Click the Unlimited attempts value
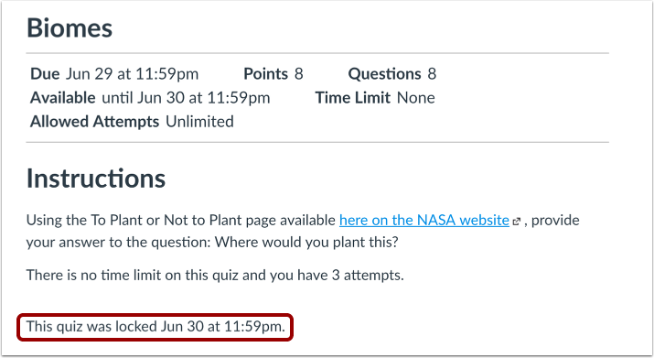This screenshot has height=358, width=654. point(199,122)
